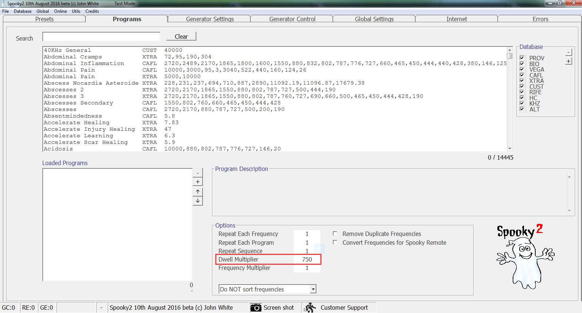Click the Clear button beside Search
The width and height of the screenshot is (582, 313).
181,37
